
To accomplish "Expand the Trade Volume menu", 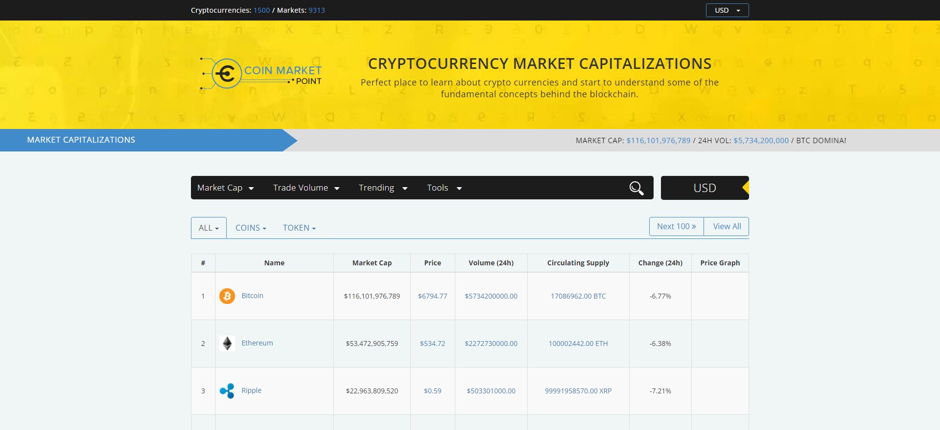I will [306, 188].
